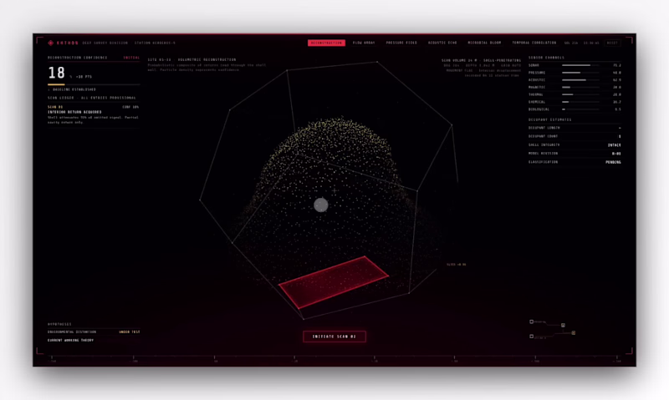This screenshot has height=400, width=669.
Task: Click the large 18 confidence value
Action: pos(56,73)
